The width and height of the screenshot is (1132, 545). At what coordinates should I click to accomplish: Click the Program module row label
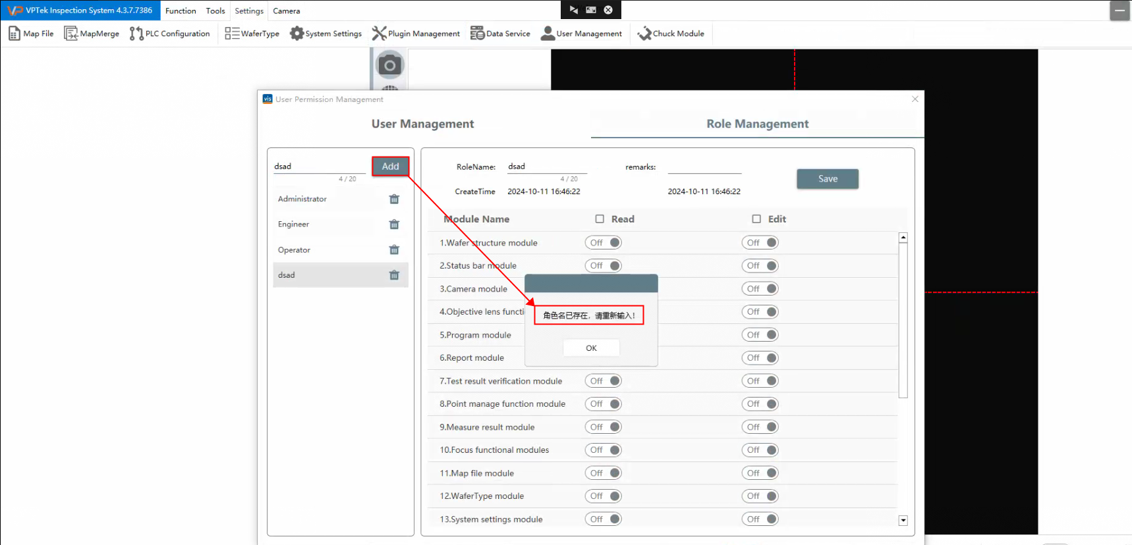point(475,335)
